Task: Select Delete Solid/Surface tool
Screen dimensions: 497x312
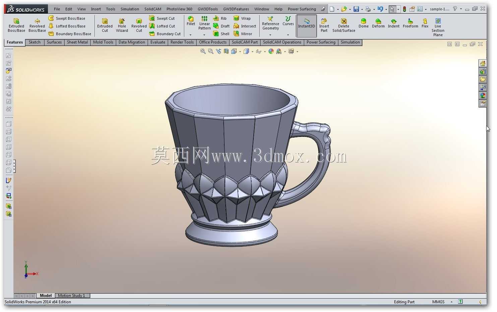Action: 344,25
